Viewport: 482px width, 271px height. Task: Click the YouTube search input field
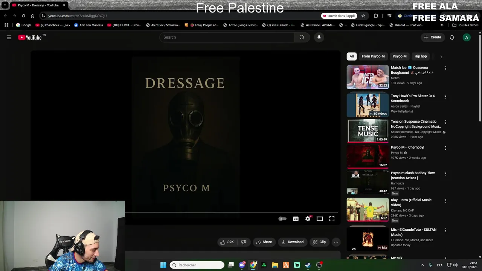point(227,37)
